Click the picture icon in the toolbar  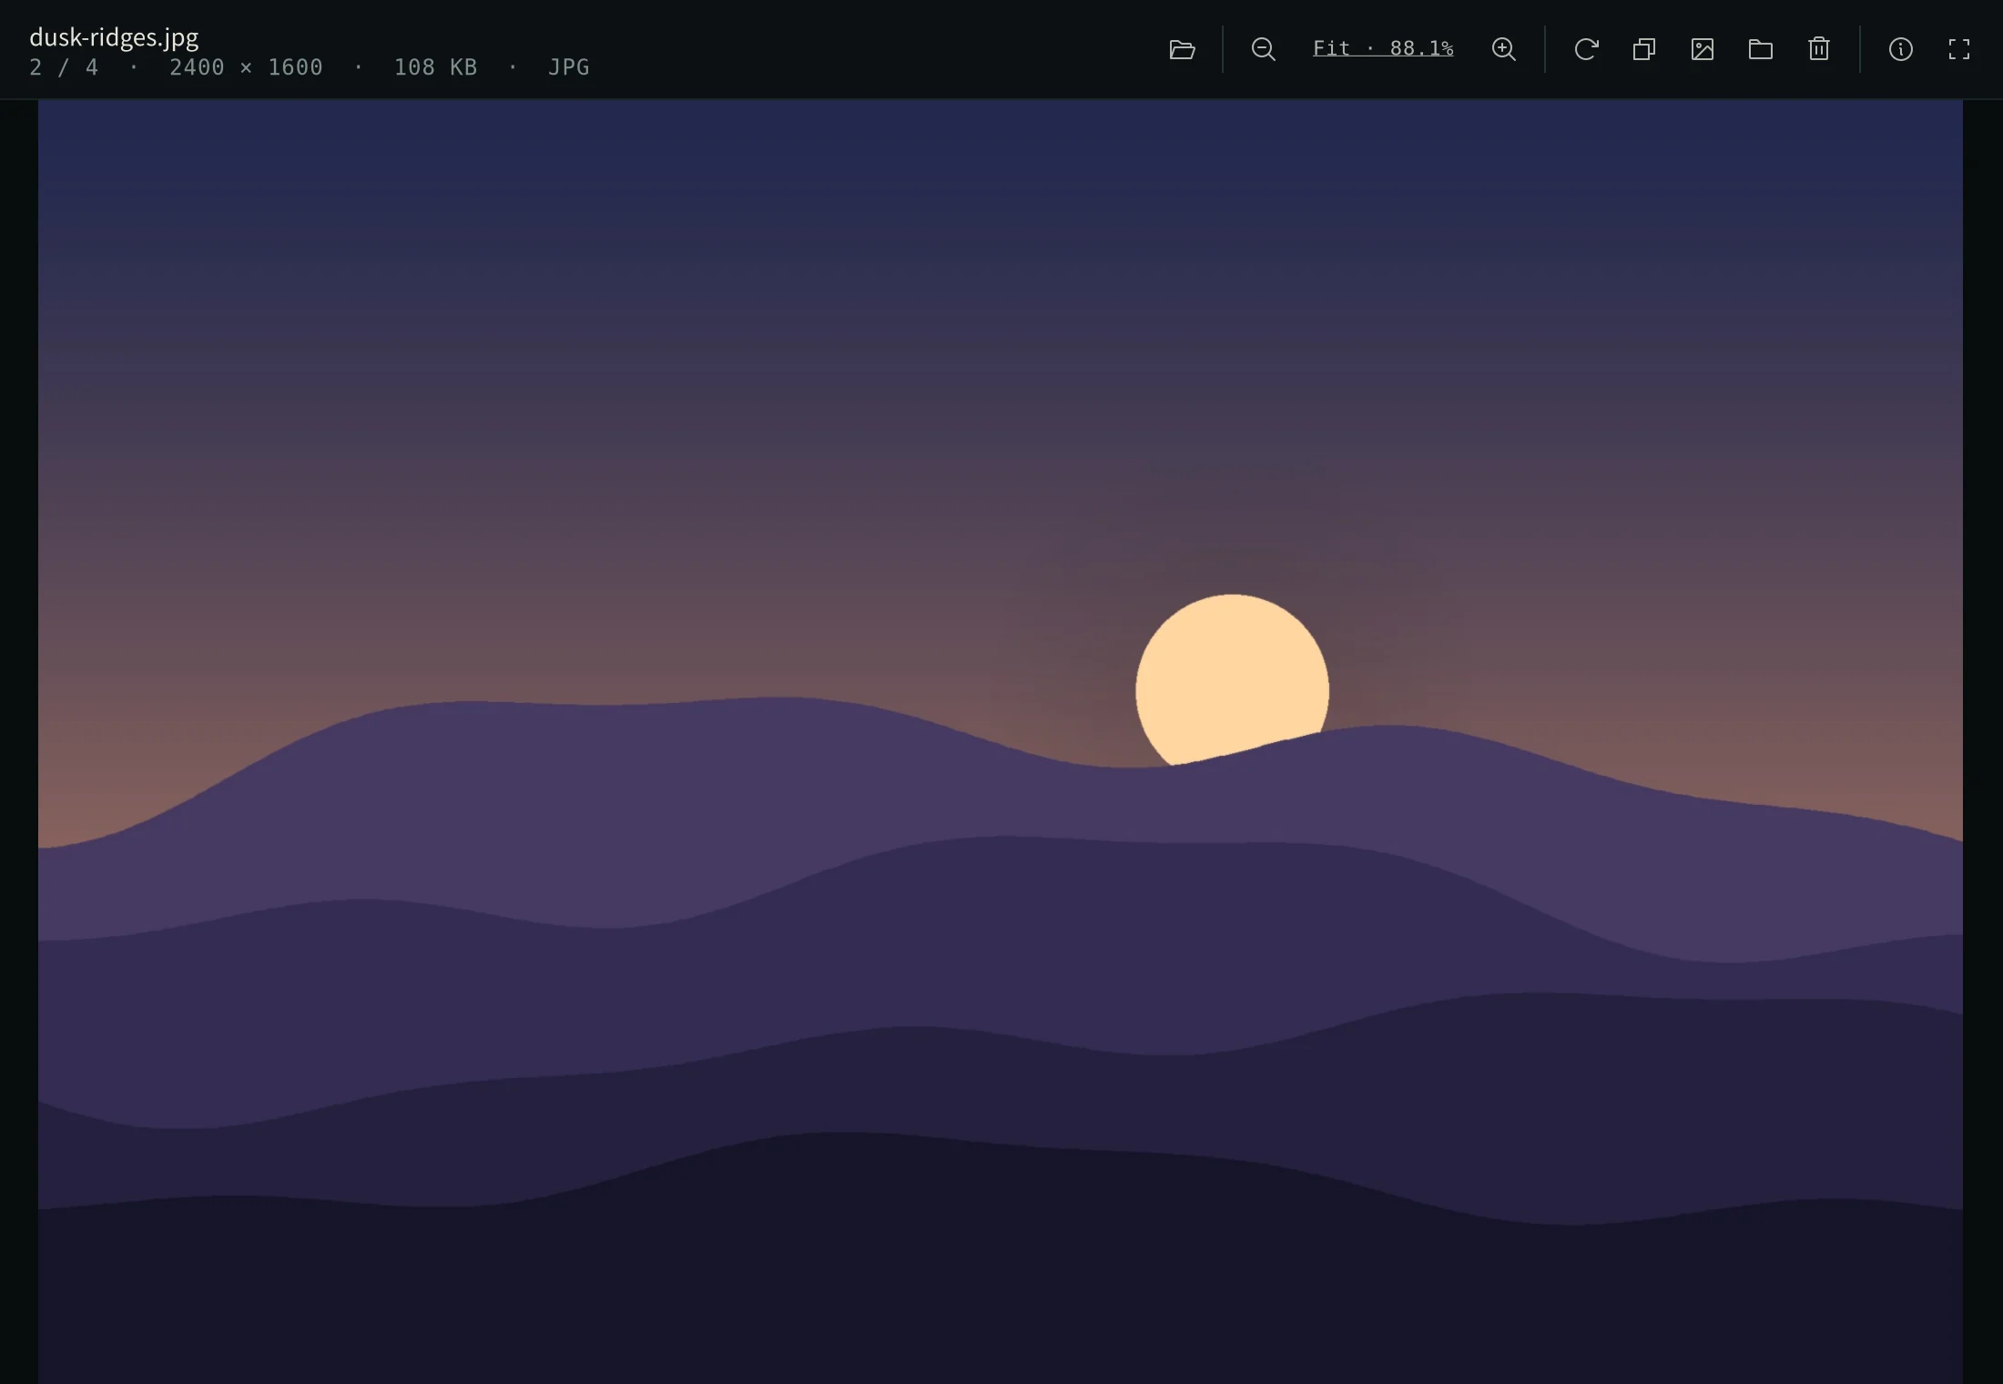point(1703,49)
